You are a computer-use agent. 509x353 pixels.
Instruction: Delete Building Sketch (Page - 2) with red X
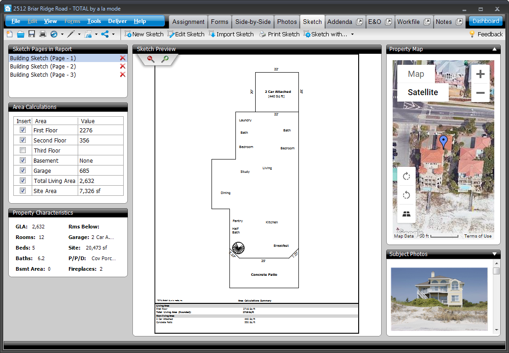[122, 67]
